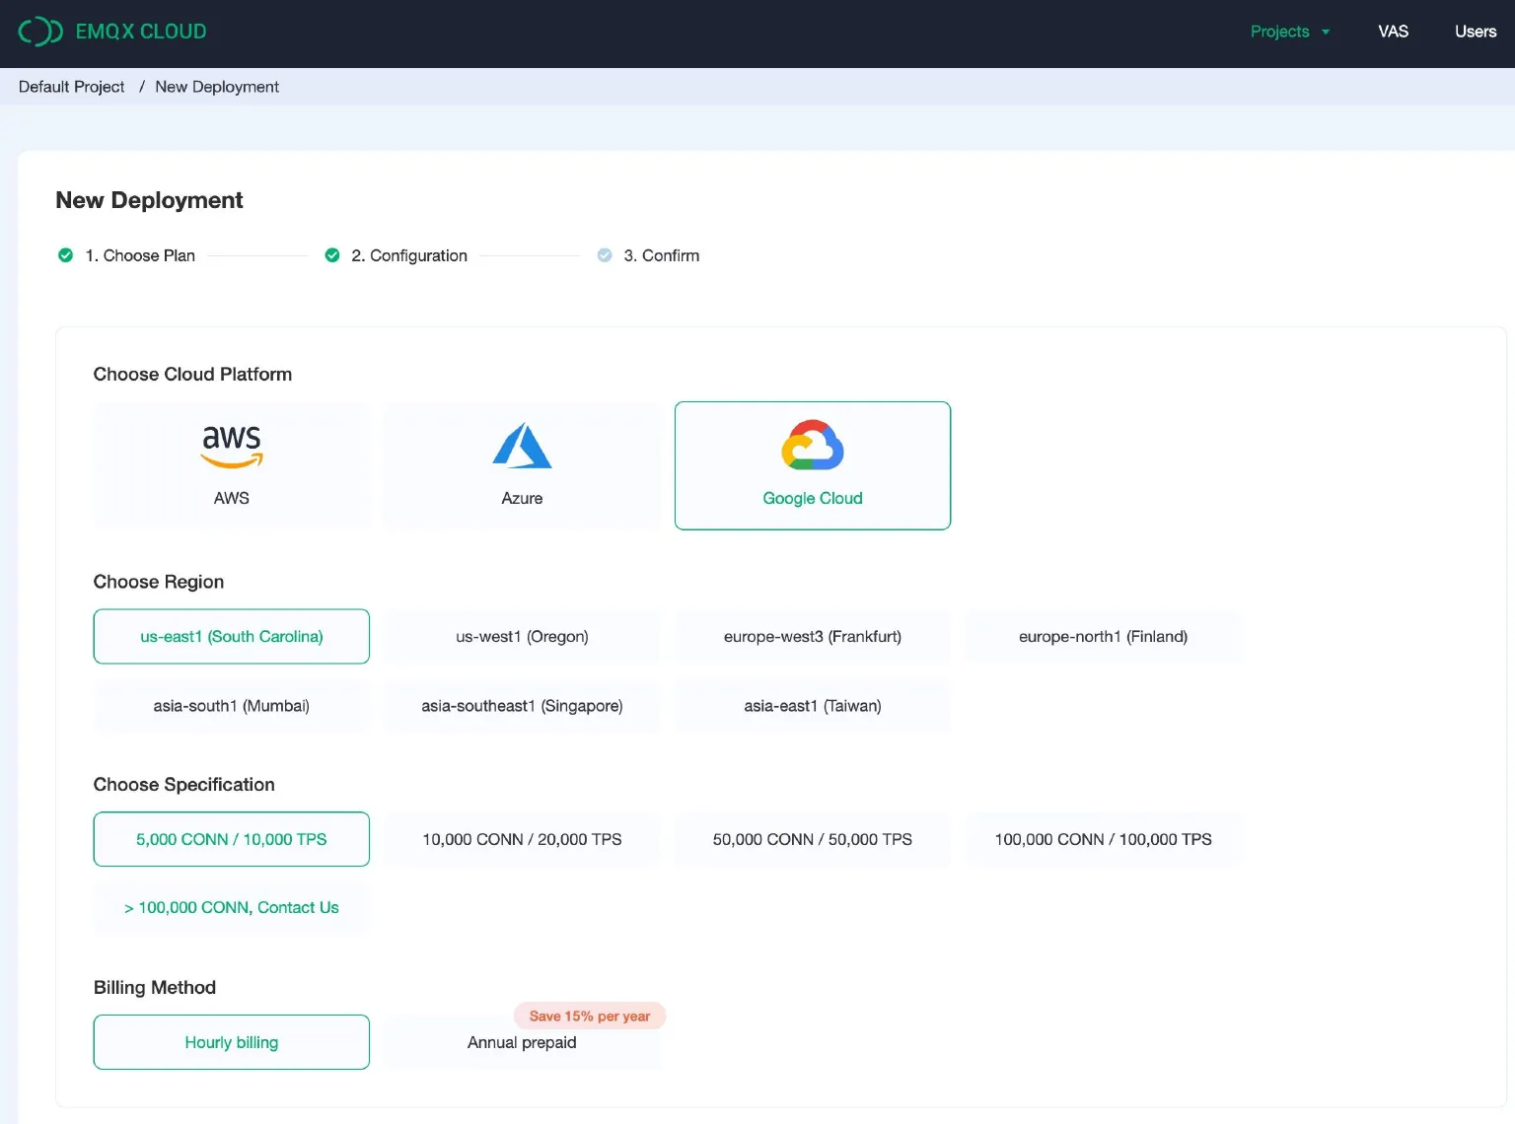Select 10,000 CONN / 20,000 TPS specification

522,839
